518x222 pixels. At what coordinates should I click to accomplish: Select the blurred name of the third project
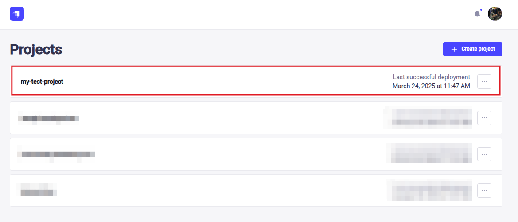pyautogui.click(x=56, y=154)
